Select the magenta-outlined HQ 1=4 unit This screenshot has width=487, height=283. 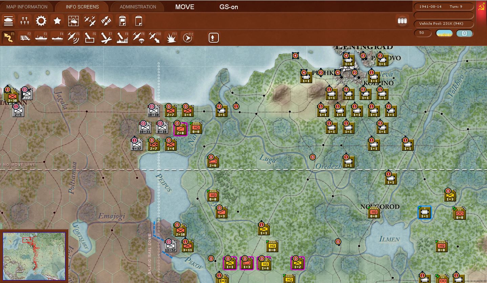coord(264,263)
